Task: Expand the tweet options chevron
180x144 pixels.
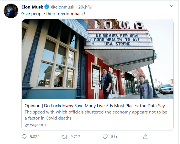Action: click(171, 6)
